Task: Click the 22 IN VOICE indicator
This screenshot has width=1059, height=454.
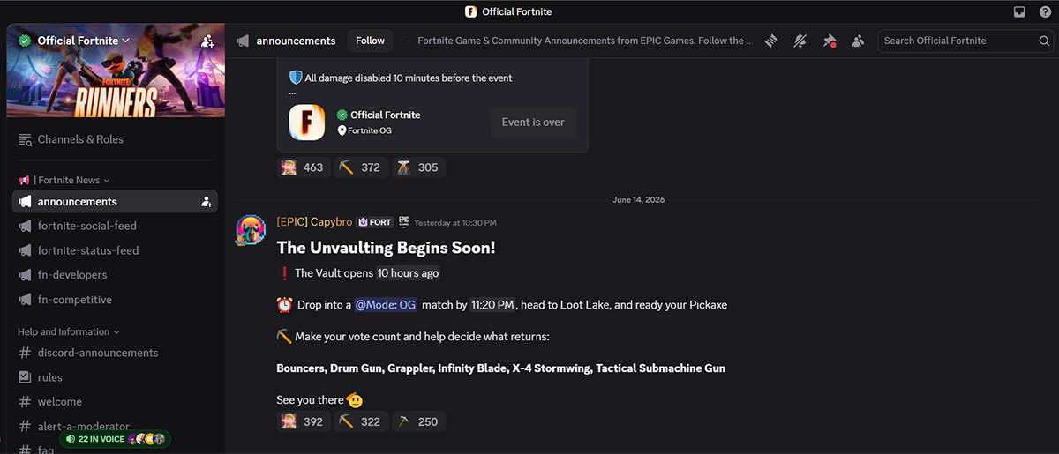Action: (x=114, y=438)
